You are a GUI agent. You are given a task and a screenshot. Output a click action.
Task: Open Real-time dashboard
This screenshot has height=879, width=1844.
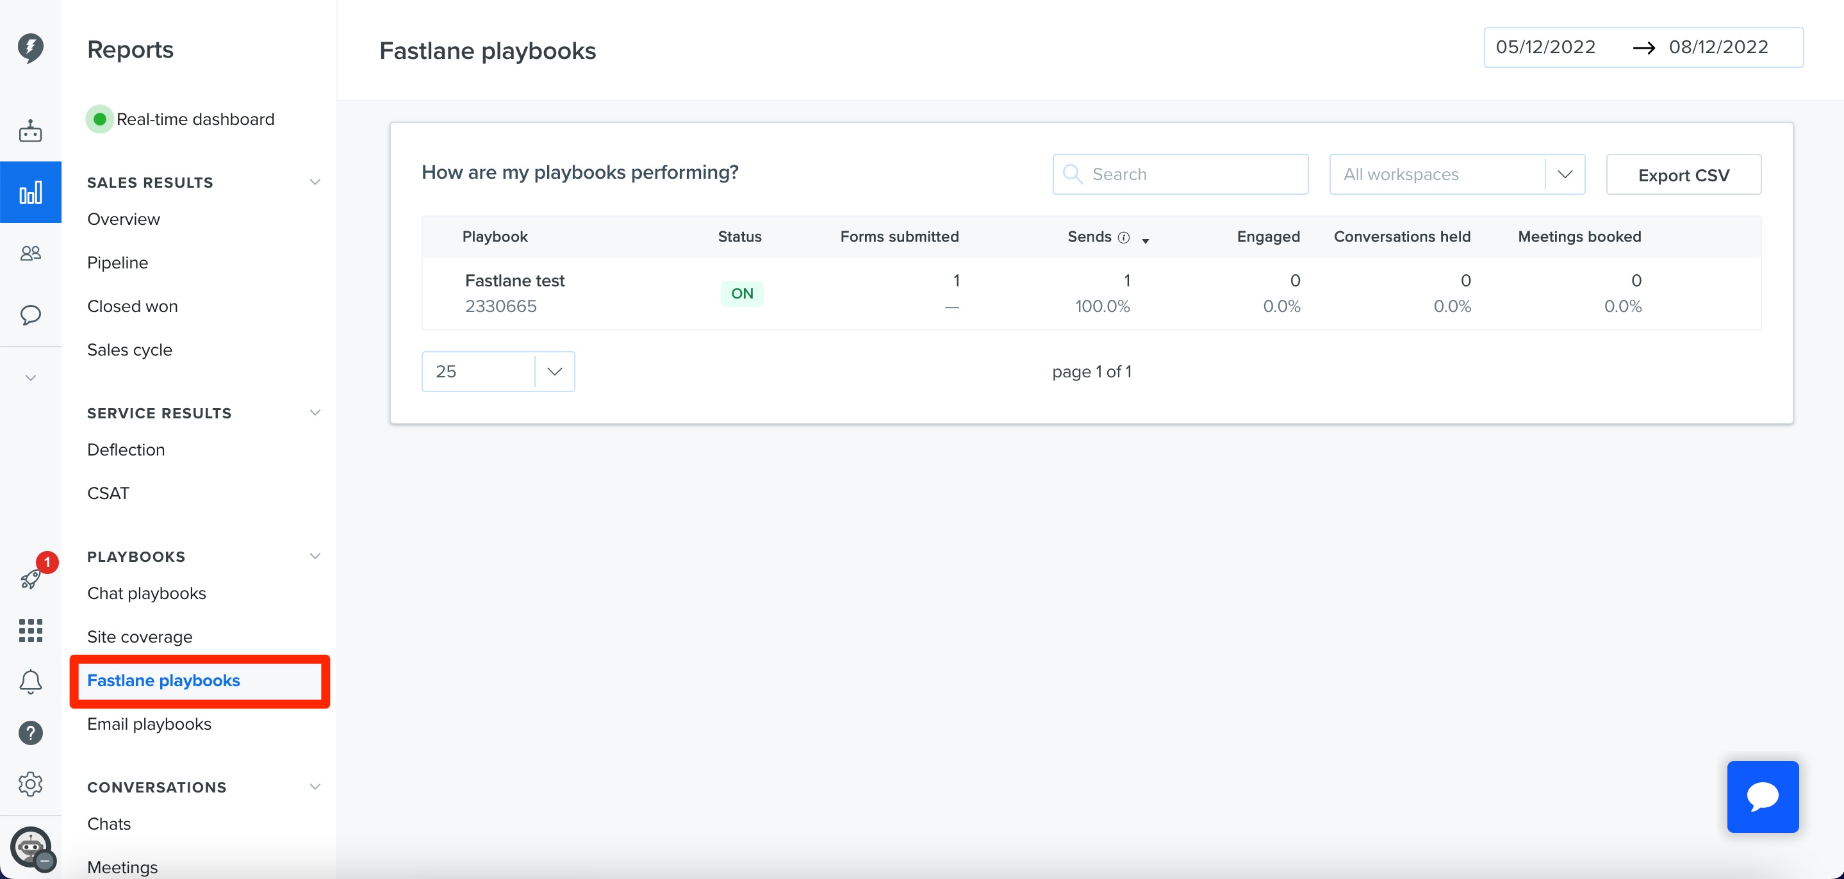click(x=181, y=119)
